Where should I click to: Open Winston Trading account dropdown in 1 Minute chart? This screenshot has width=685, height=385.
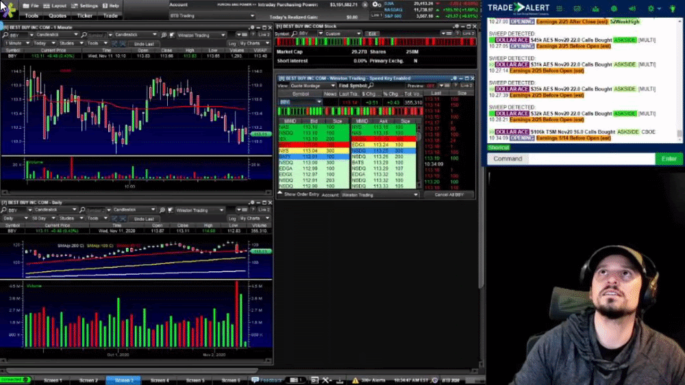click(x=201, y=35)
